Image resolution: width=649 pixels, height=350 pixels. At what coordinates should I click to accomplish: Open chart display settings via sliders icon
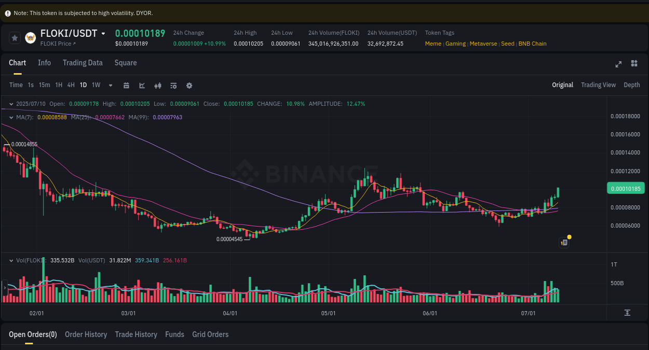pos(173,85)
